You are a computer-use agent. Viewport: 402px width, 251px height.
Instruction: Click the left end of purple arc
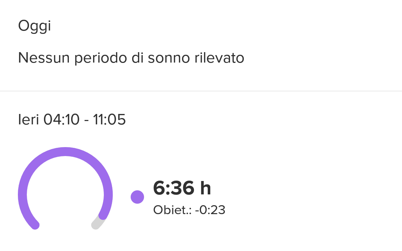pyautogui.click(x=35, y=225)
